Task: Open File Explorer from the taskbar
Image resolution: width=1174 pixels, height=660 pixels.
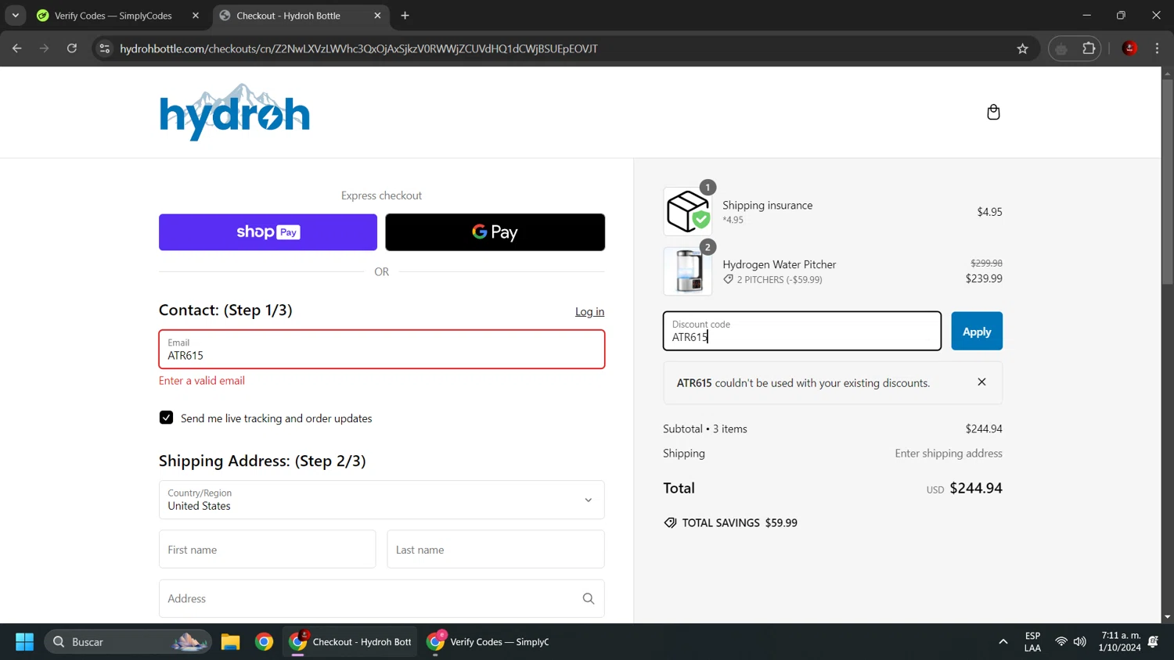Action: click(230, 642)
